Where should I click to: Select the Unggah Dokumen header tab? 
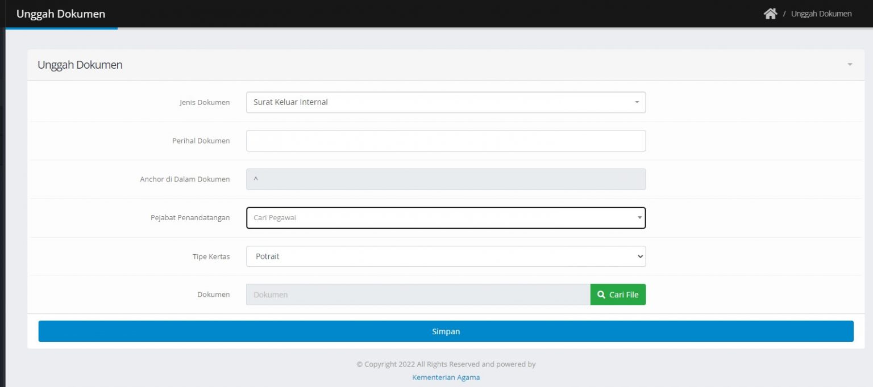pyautogui.click(x=61, y=14)
